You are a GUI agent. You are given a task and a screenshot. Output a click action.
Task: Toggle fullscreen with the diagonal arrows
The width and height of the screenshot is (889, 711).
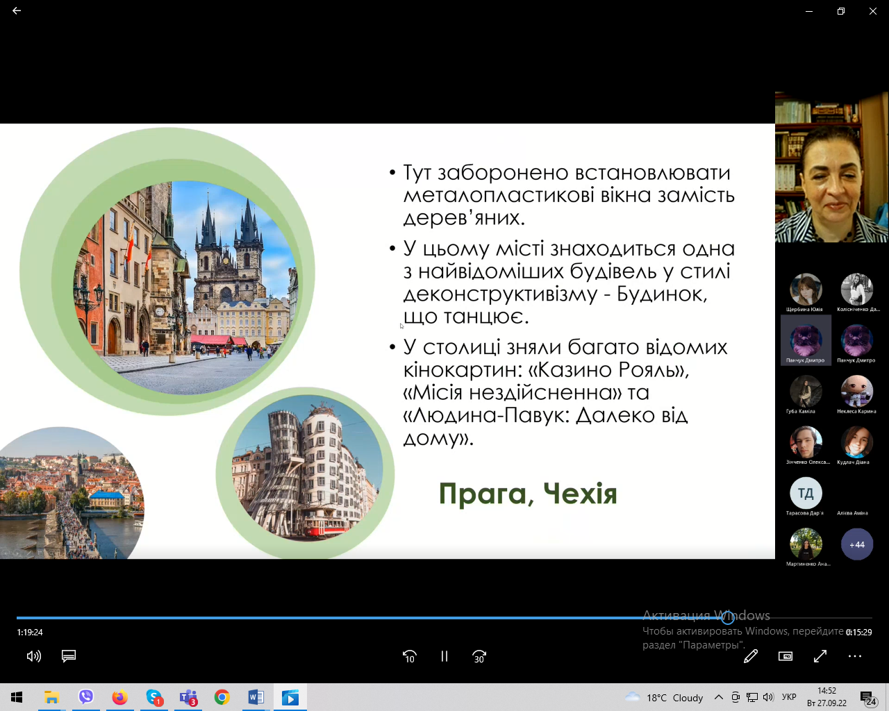(820, 656)
